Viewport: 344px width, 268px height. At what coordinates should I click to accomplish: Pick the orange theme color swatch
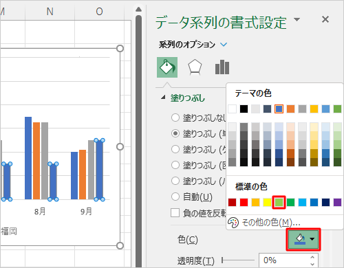pos(290,109)
